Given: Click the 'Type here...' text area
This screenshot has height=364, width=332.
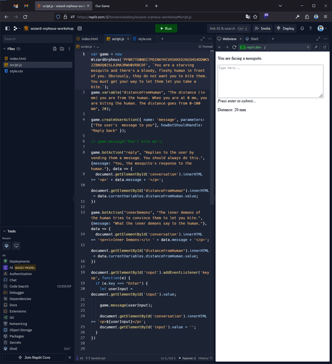Looking at the screenshot, I should pyautogui.click(x=270, y=81).
